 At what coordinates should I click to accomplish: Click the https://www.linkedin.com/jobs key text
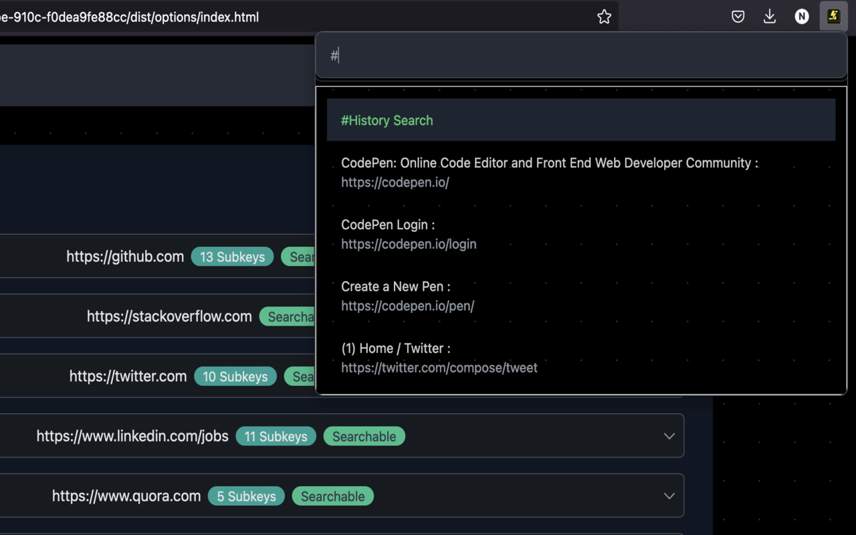(132, 436)
